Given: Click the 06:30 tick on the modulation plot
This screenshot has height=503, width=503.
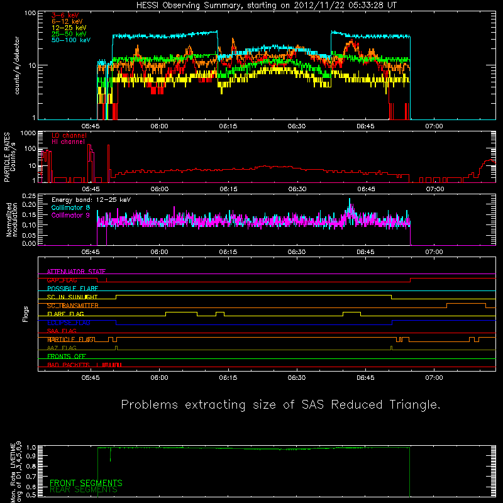Looking at the screenshot, I should click(297, 252).
